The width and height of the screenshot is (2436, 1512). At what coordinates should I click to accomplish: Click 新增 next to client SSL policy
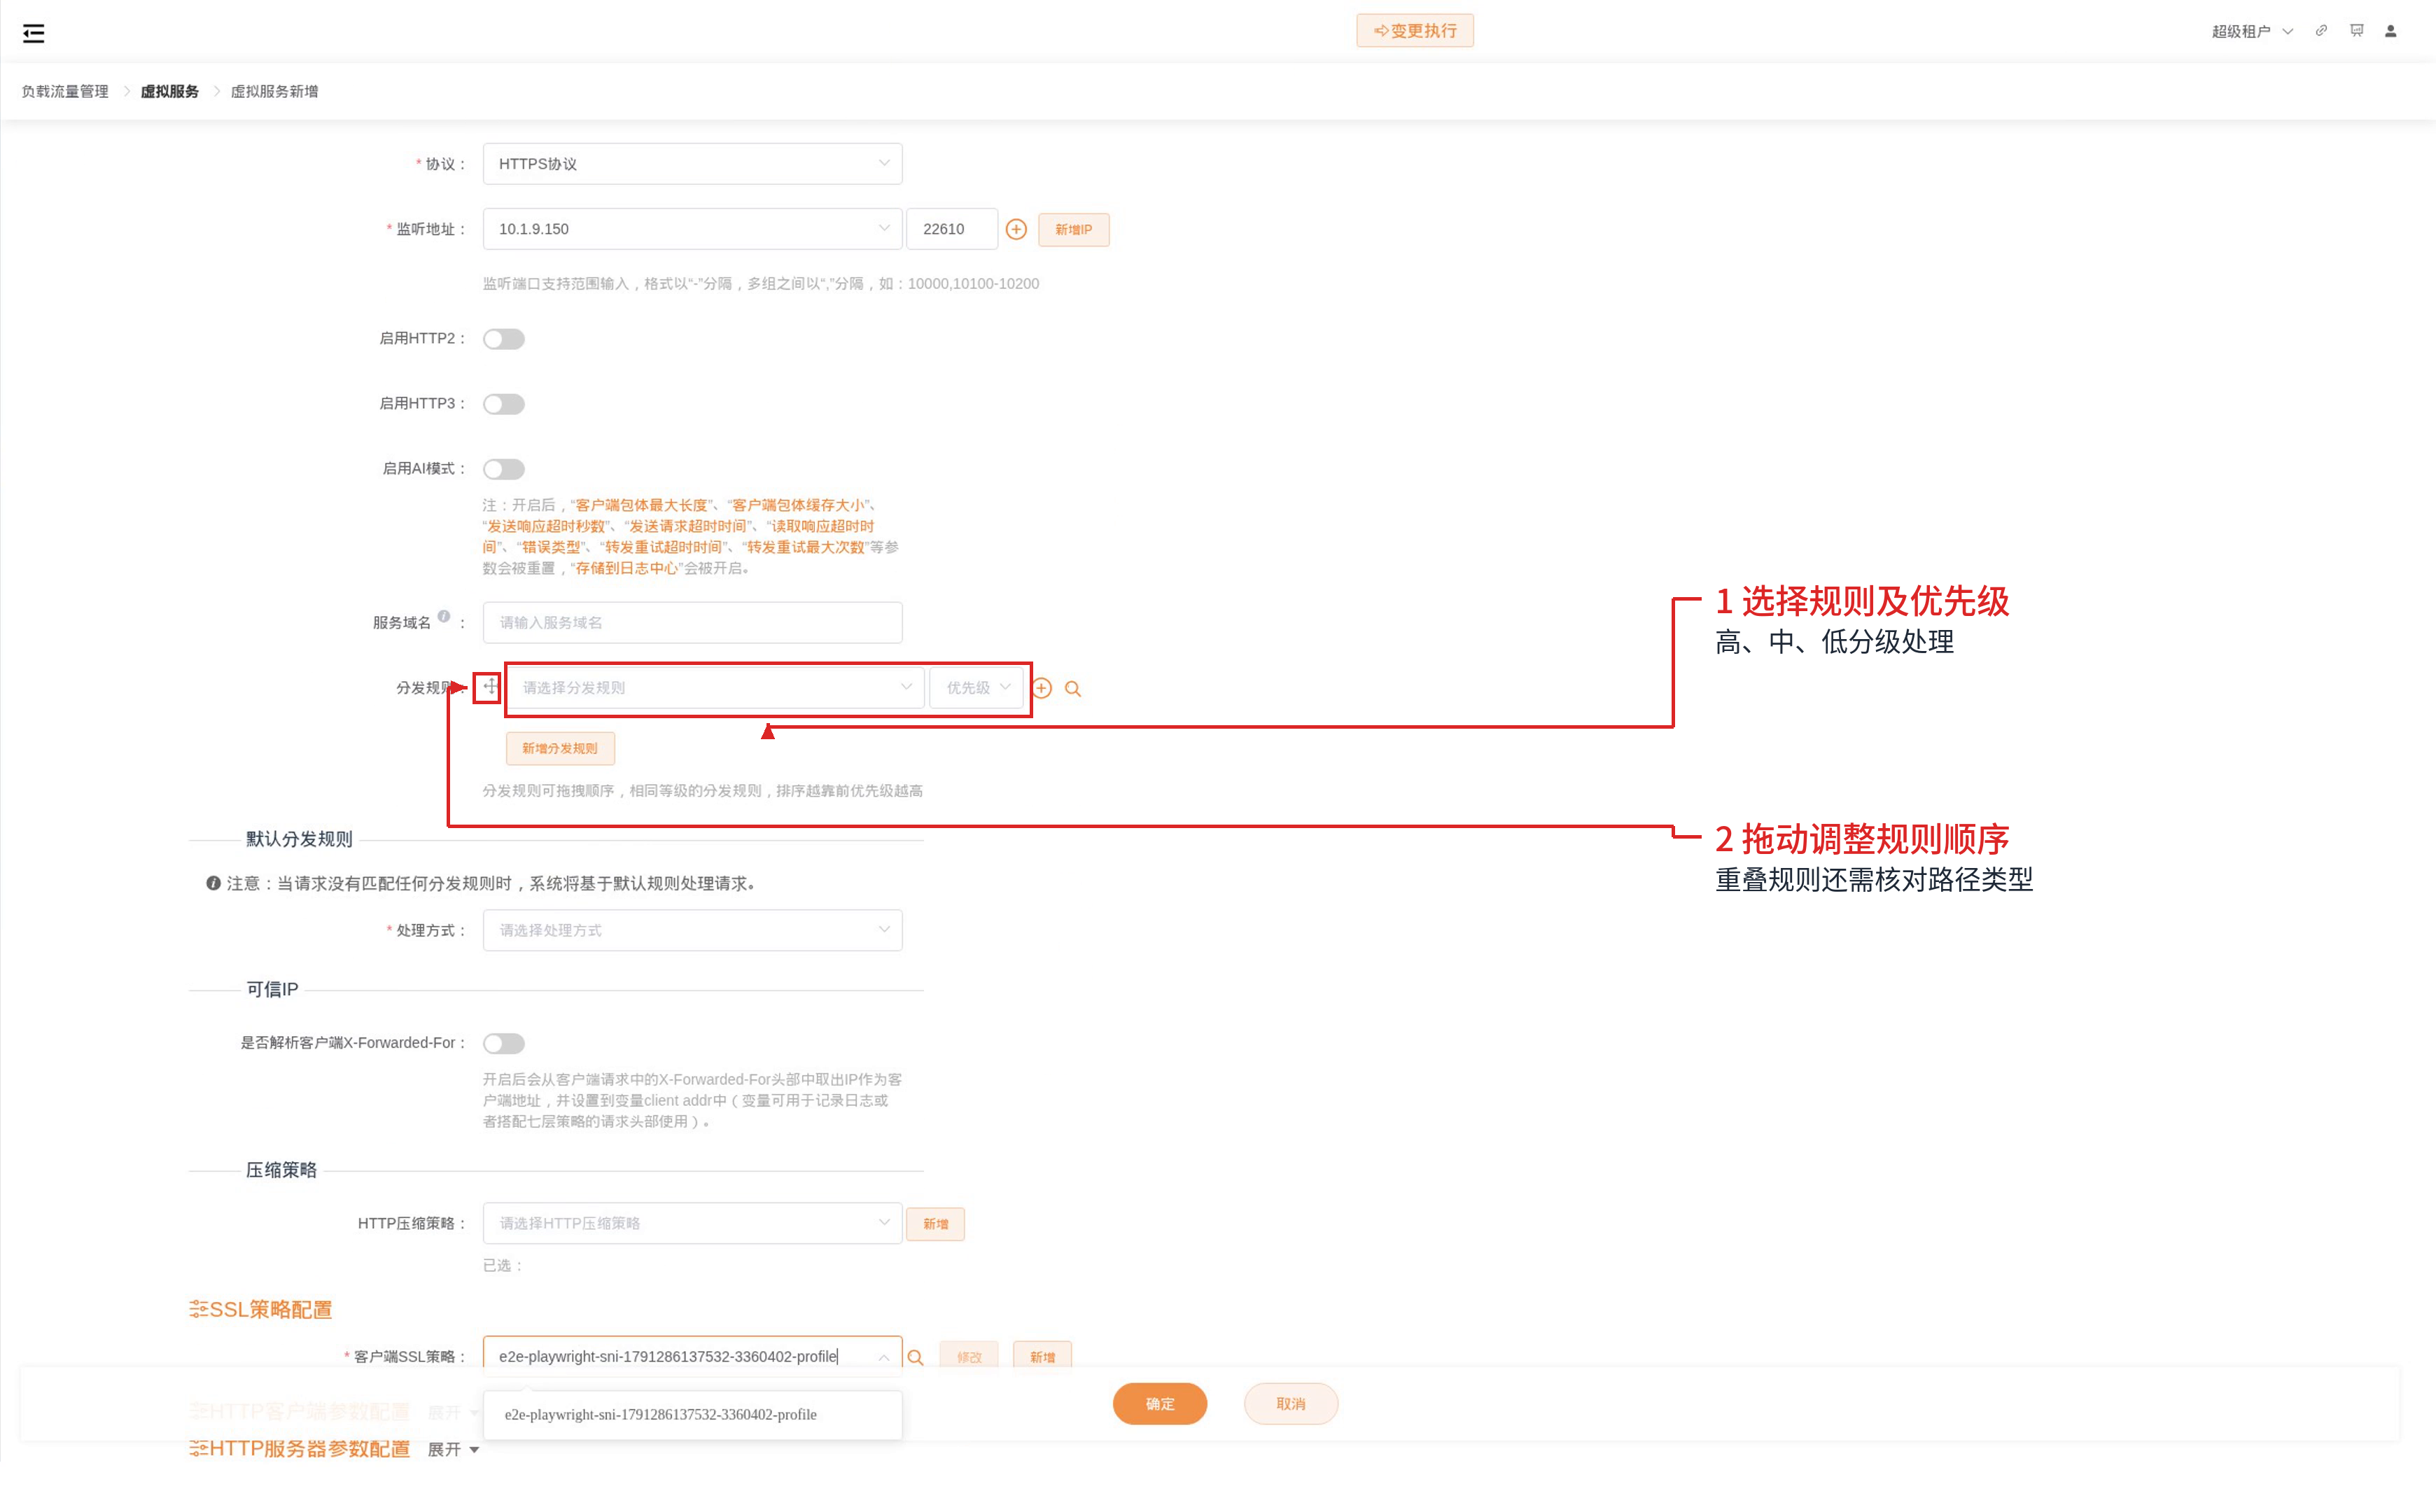[x=1042, y=1357]
